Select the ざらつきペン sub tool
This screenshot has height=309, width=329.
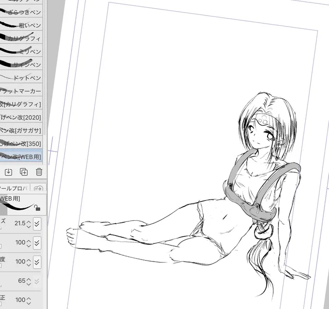tap(21, 12)
